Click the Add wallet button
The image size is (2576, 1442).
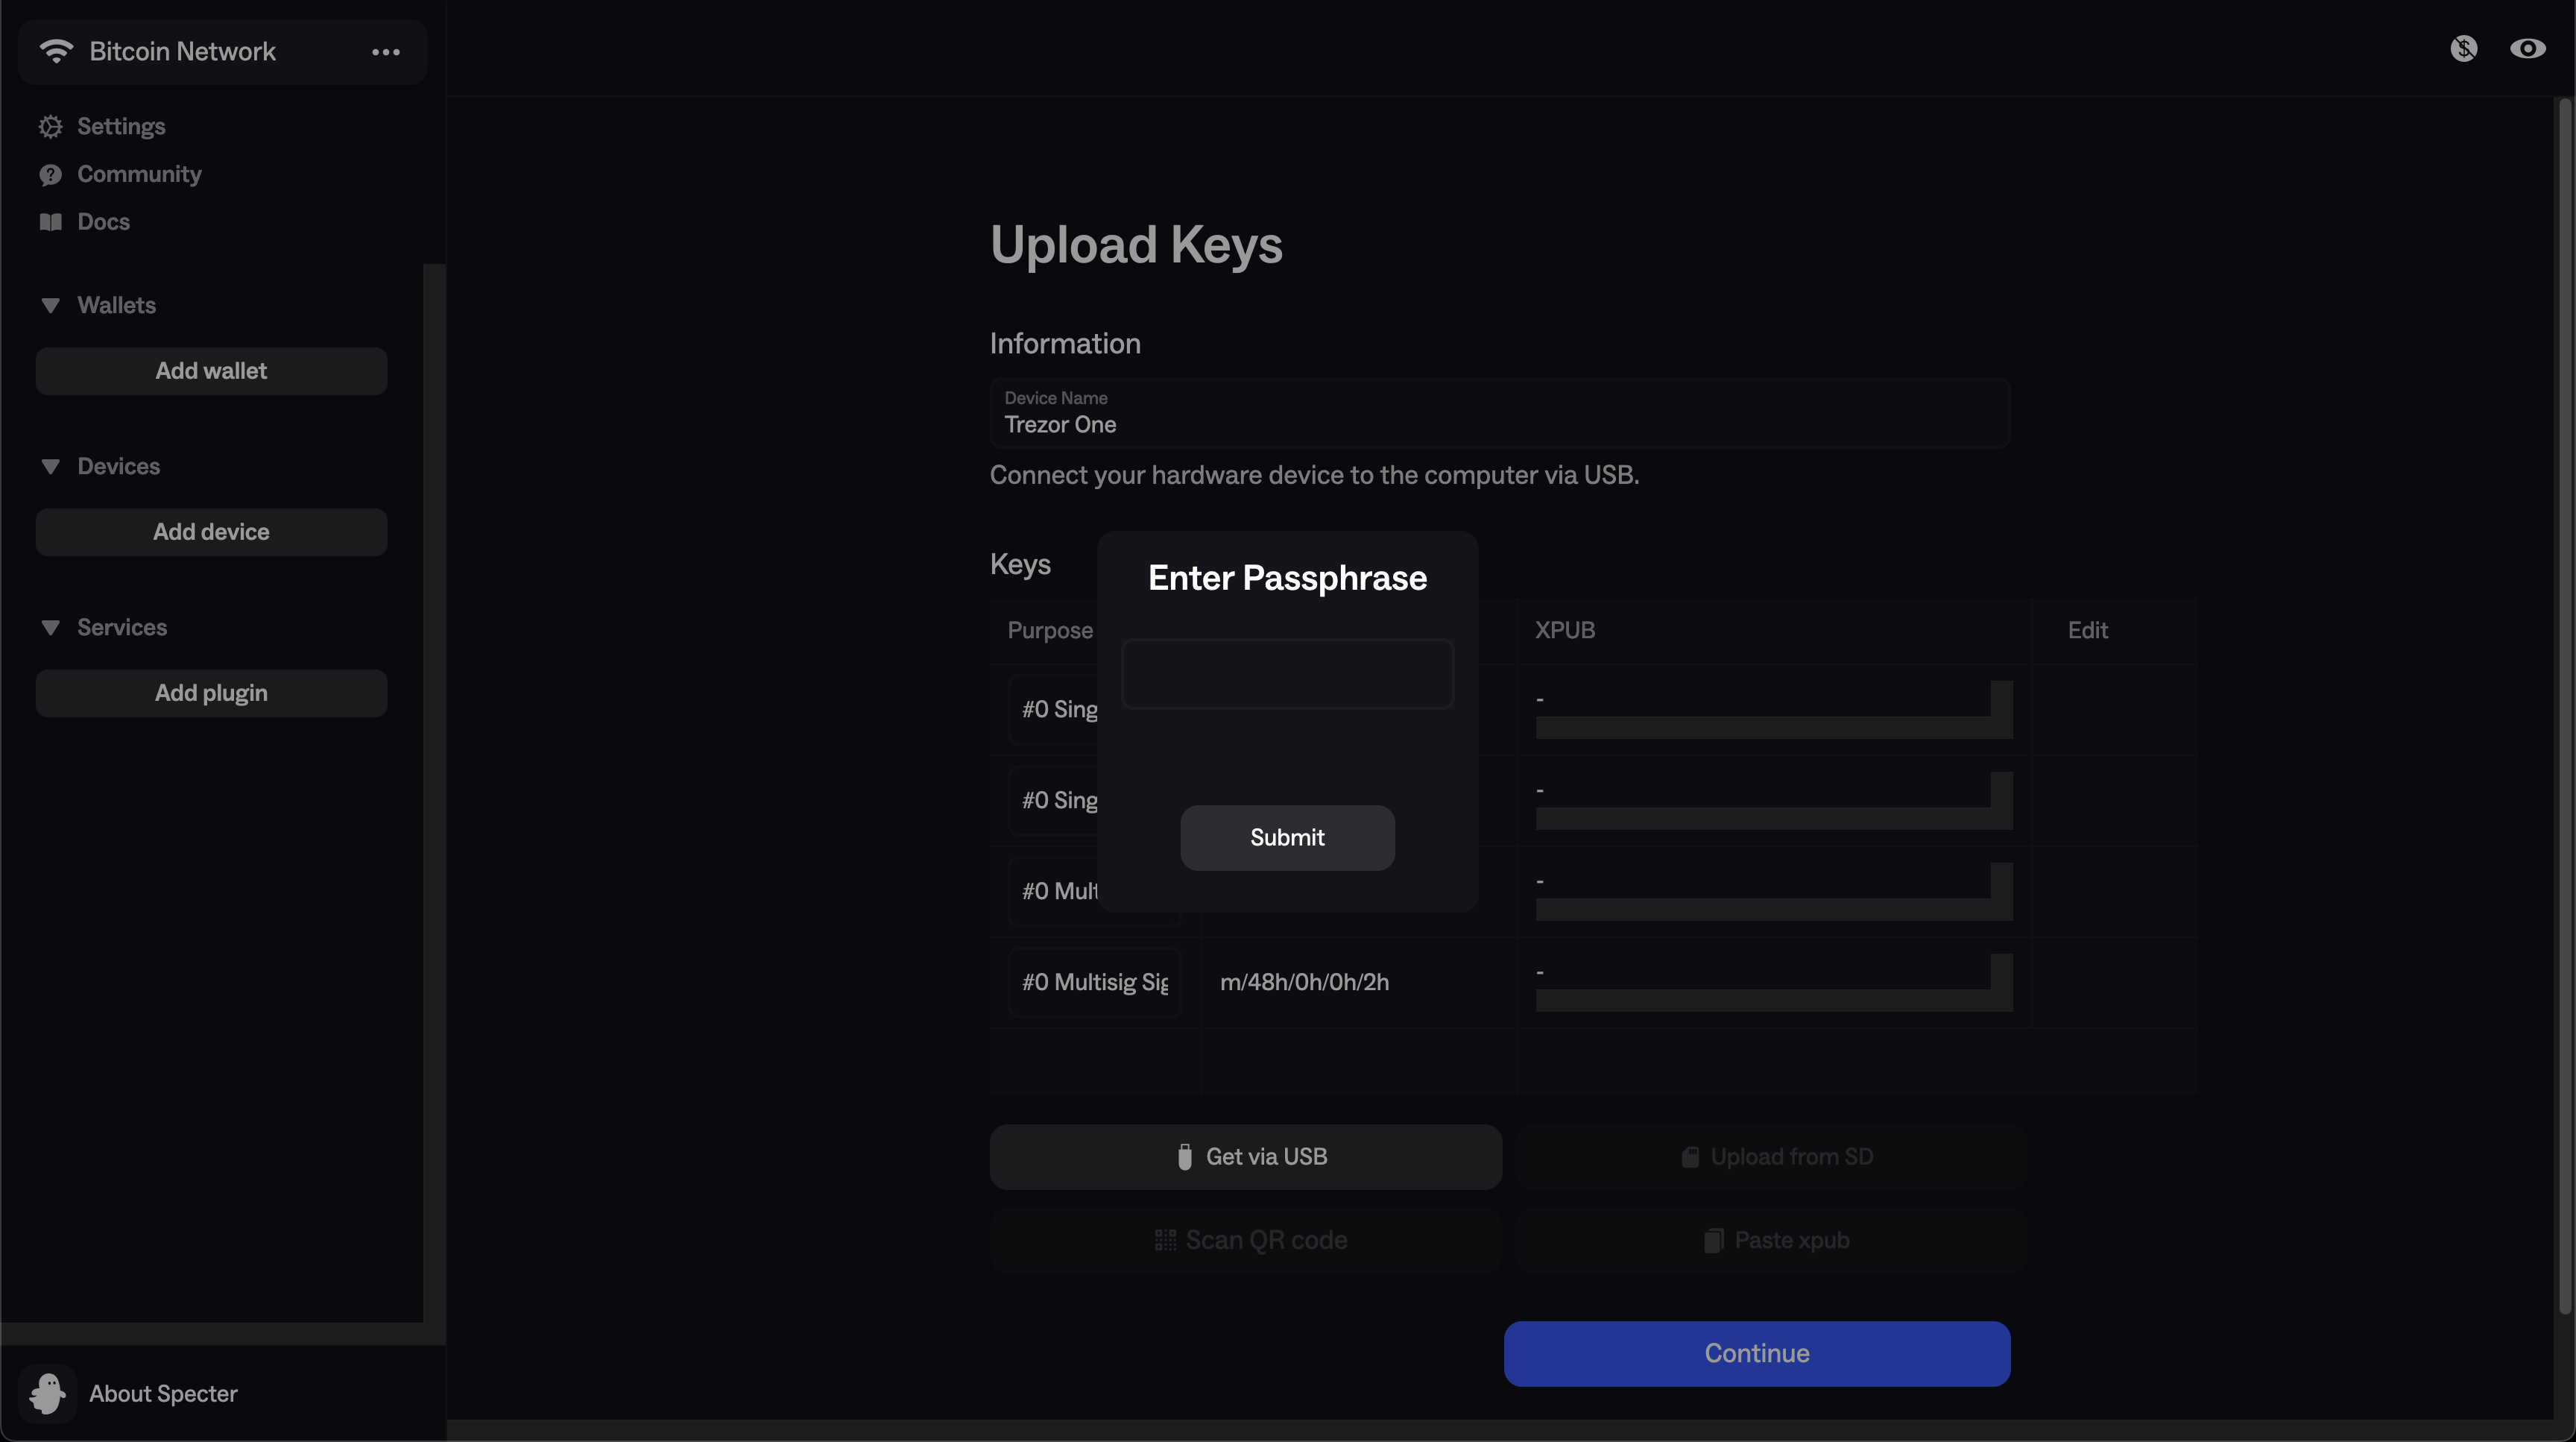211,371
